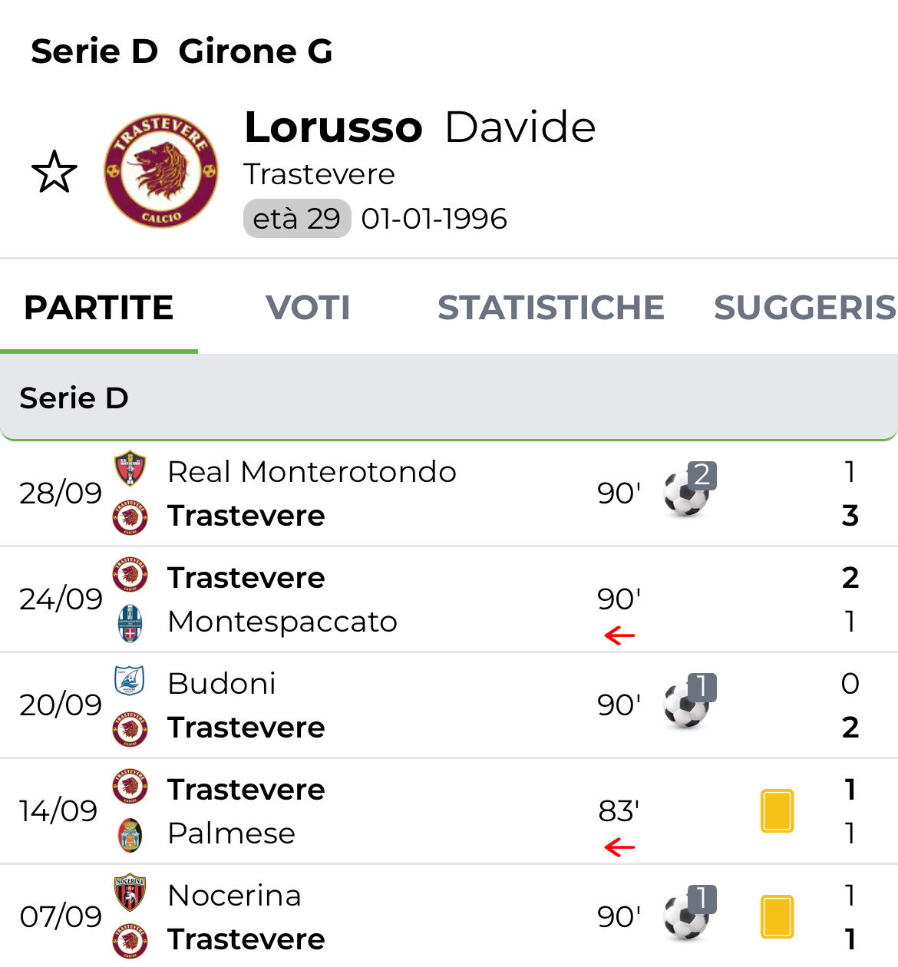The width and height of the screenshot is (898, 967).
Task: Click the Nocerina team crest
Action: pos(130,893)
